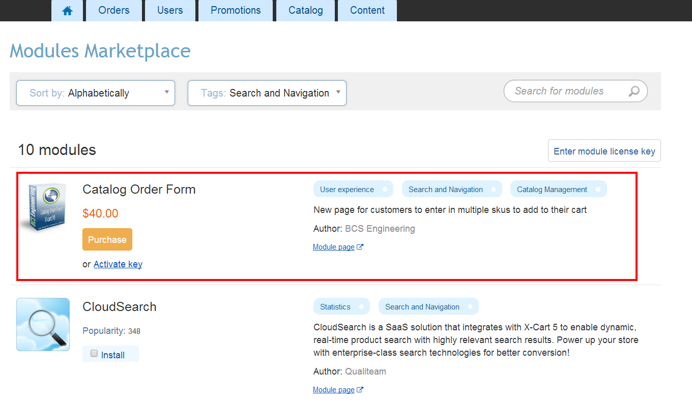Select the Search and Navigation tag on CloudSearch
This screenshot has height=403, width=692.
pyautogui.click(x=422, y=307)
